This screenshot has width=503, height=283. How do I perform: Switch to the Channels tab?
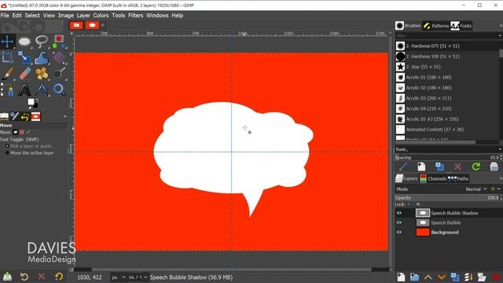(x=433, y=178)
